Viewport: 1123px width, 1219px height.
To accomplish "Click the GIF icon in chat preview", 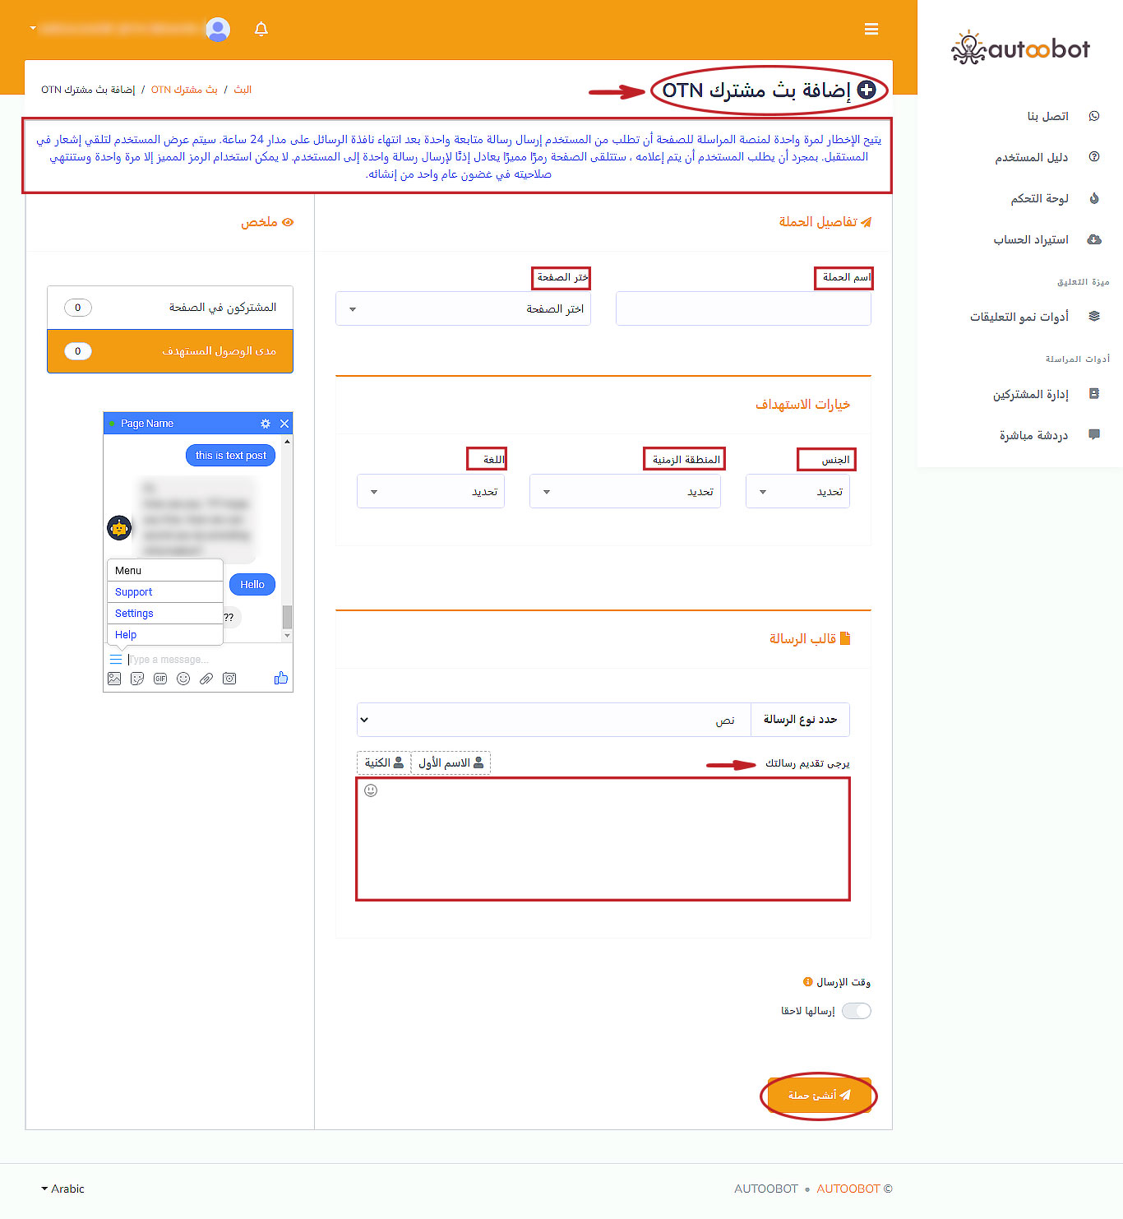I will click(x=160, y=679).
